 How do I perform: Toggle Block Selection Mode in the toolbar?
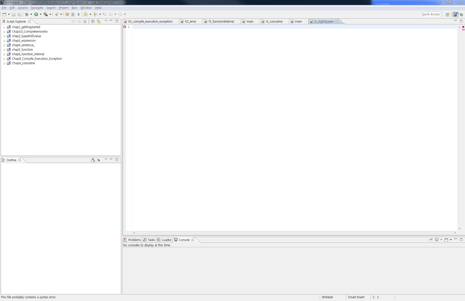coord(73,14)
